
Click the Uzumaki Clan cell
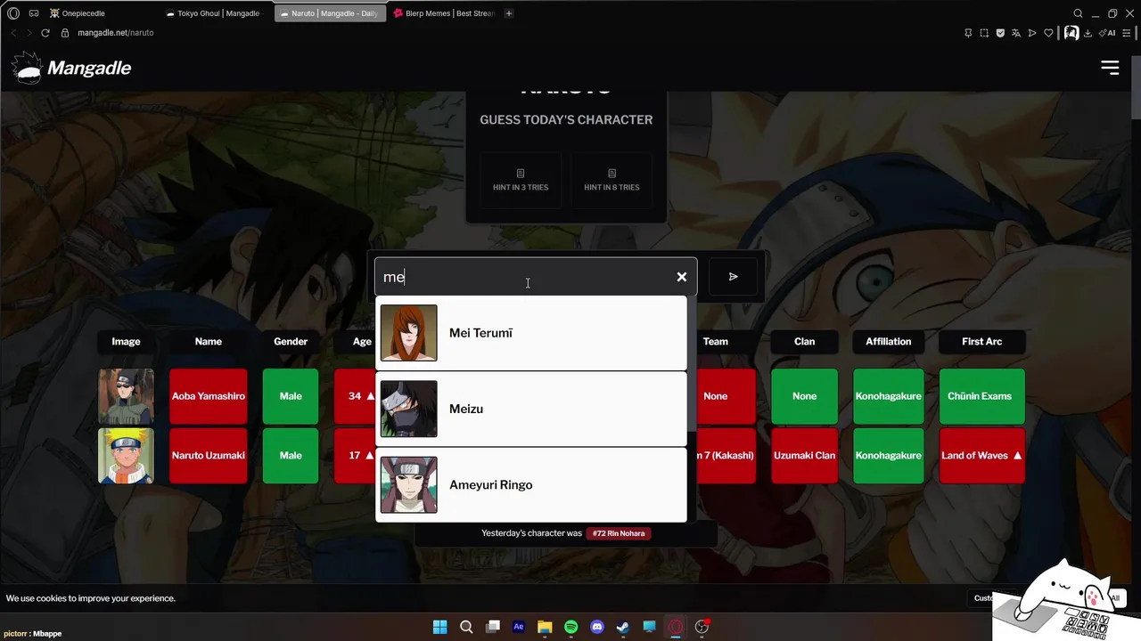pyautogui.click(x=804, y=456)
